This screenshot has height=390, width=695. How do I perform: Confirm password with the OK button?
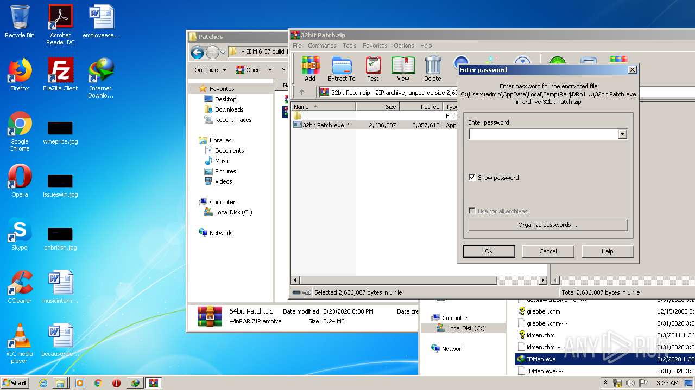[489, 251]
